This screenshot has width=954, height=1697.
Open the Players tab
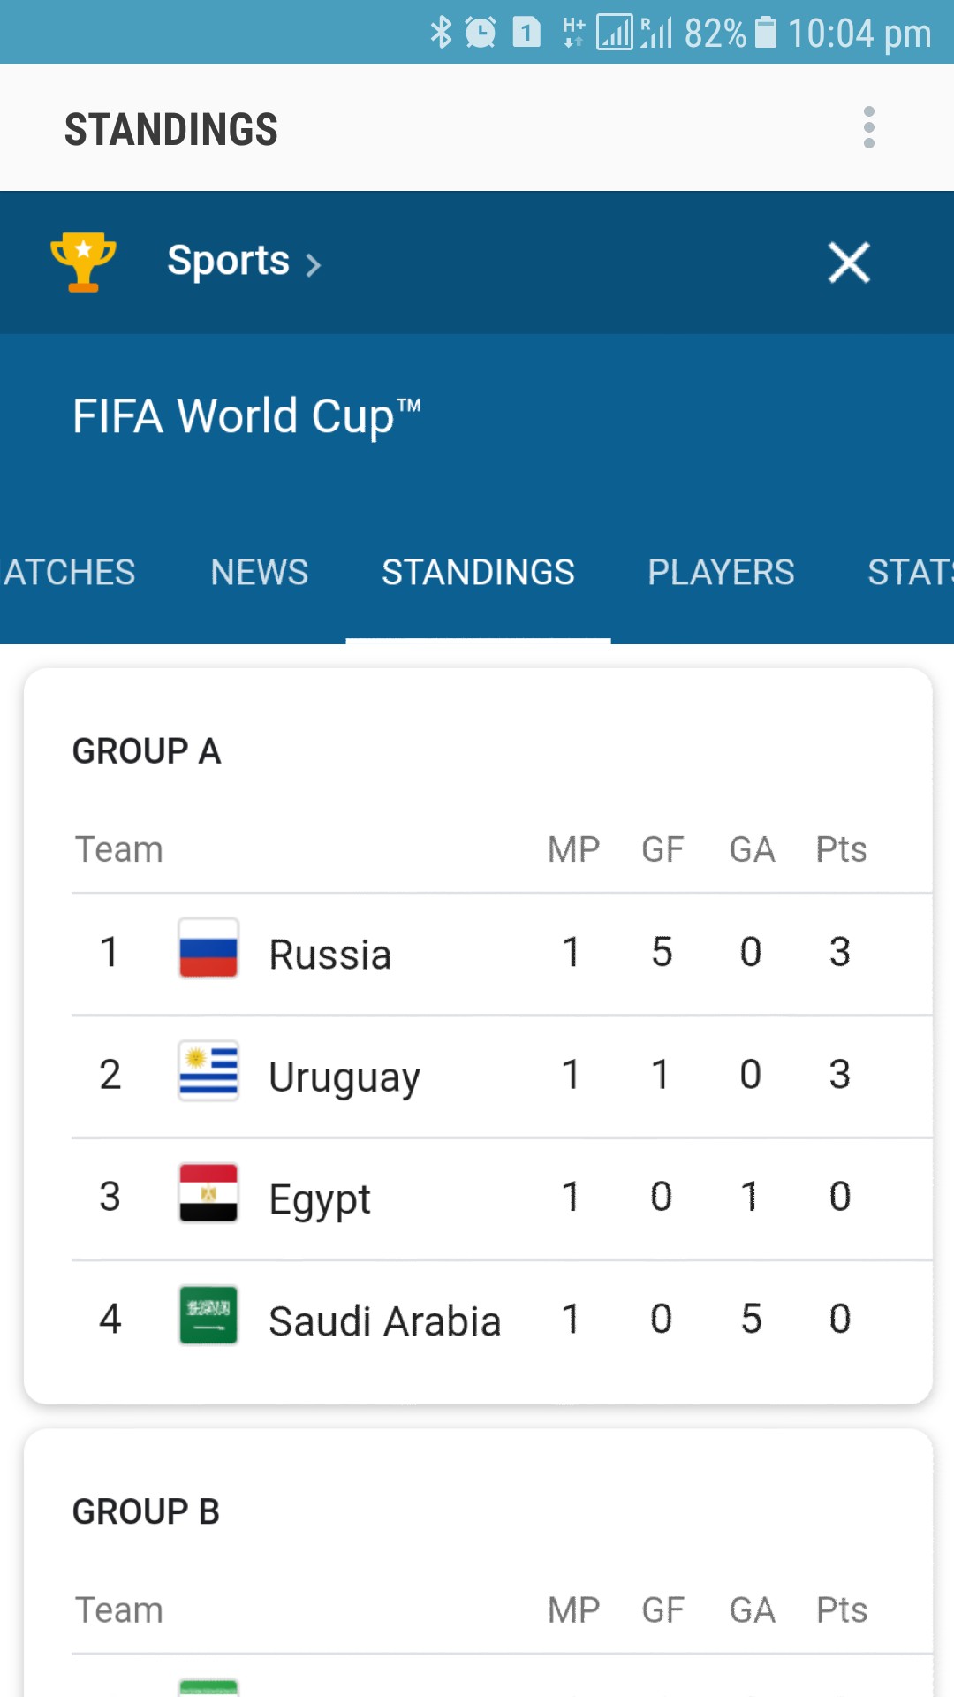coord(721,572)
